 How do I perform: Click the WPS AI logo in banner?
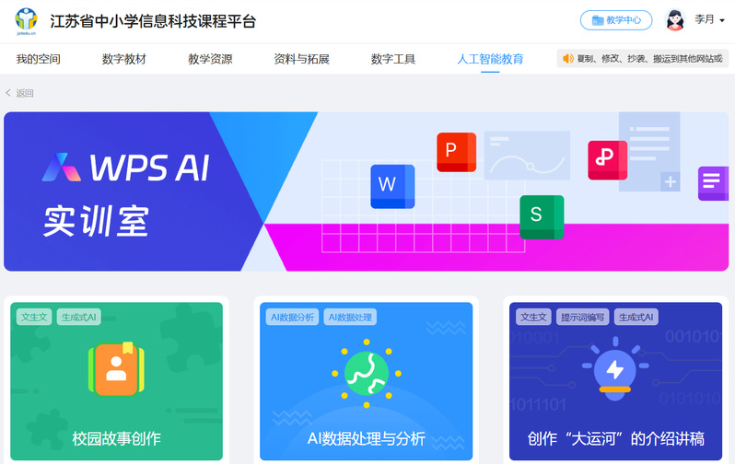[x=126, y=168]
